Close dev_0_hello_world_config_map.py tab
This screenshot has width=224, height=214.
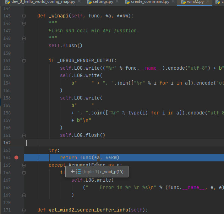pos(79,1)
